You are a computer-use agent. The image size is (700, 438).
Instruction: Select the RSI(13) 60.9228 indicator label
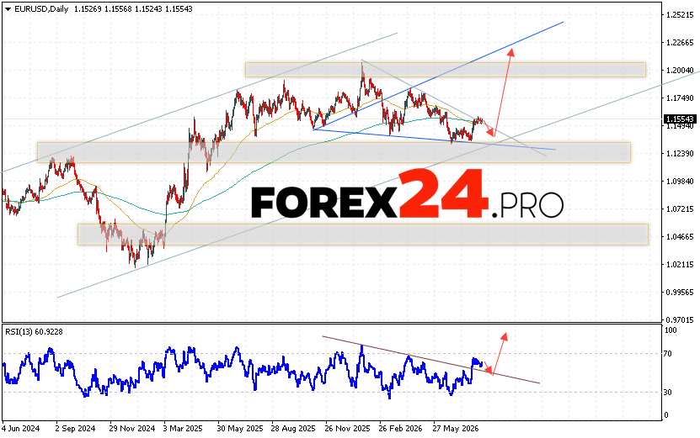point(34,331)
